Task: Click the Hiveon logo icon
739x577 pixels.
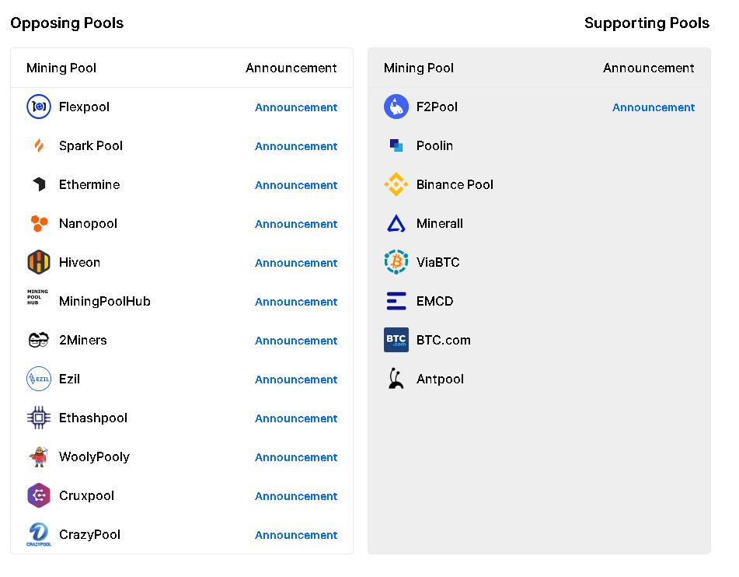Action: point(39,262)
